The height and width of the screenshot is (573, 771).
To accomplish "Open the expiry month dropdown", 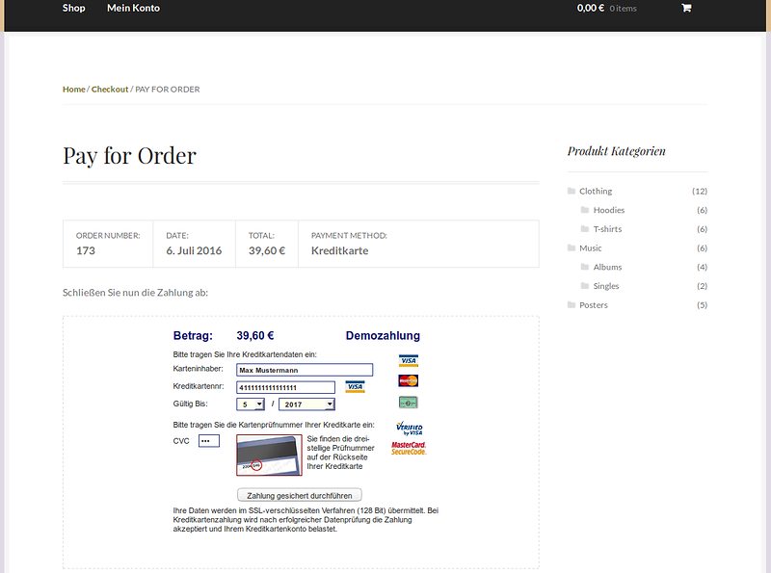I will [x=251, y=404].
